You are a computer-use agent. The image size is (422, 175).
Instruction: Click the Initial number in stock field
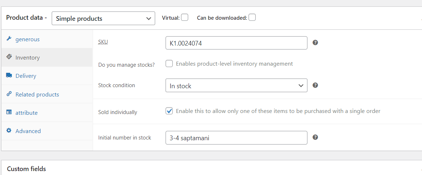click(x=236, y=138)
